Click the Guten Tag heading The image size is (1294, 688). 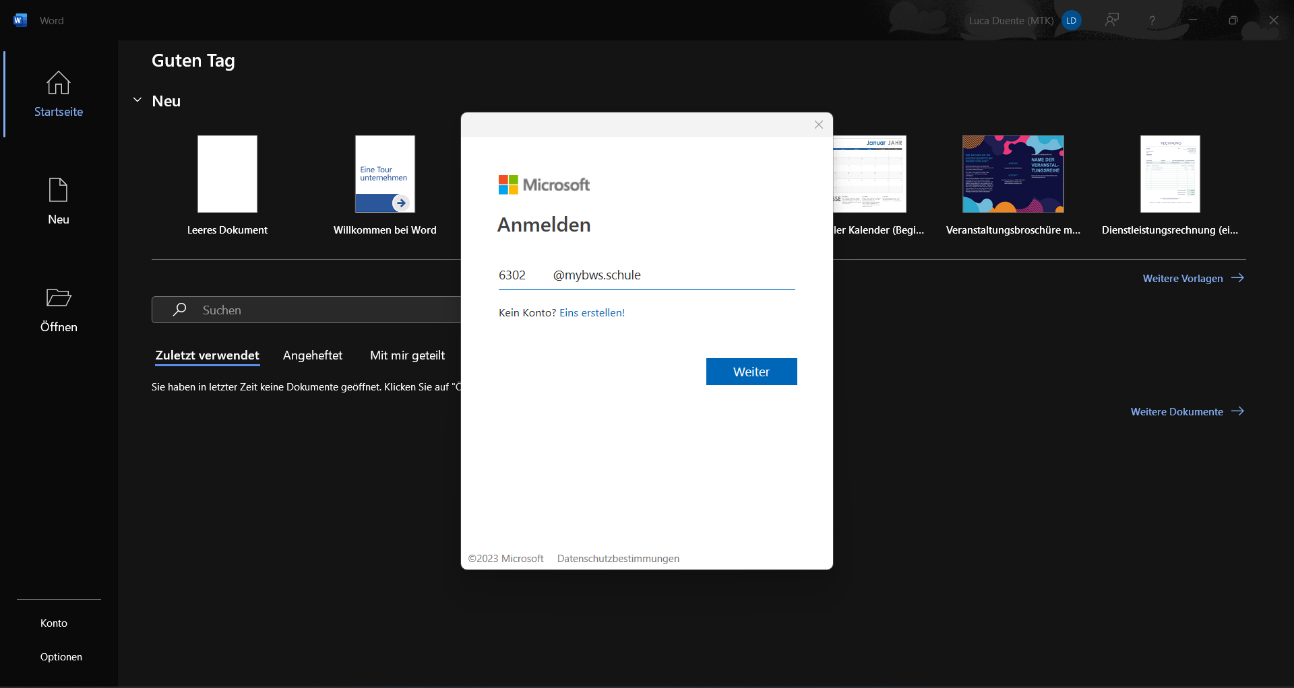click(193, 61)
